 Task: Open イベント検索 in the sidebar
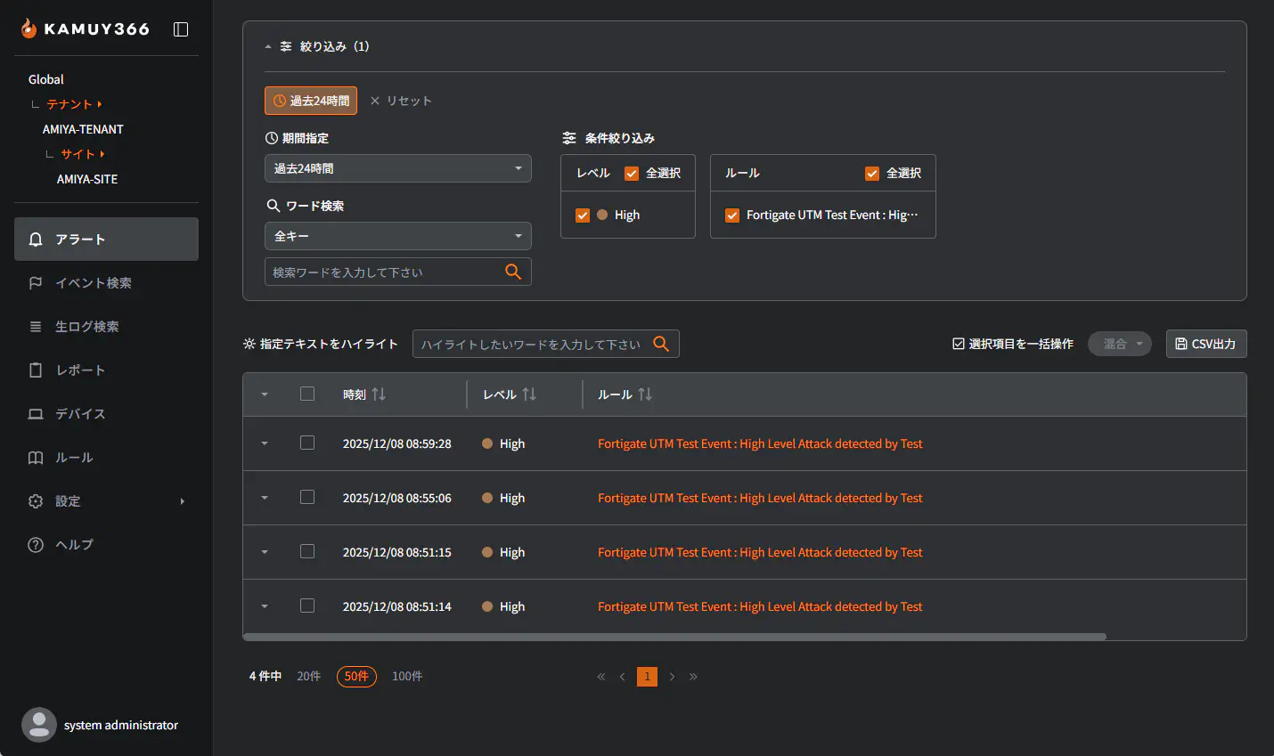coord(93,283)
